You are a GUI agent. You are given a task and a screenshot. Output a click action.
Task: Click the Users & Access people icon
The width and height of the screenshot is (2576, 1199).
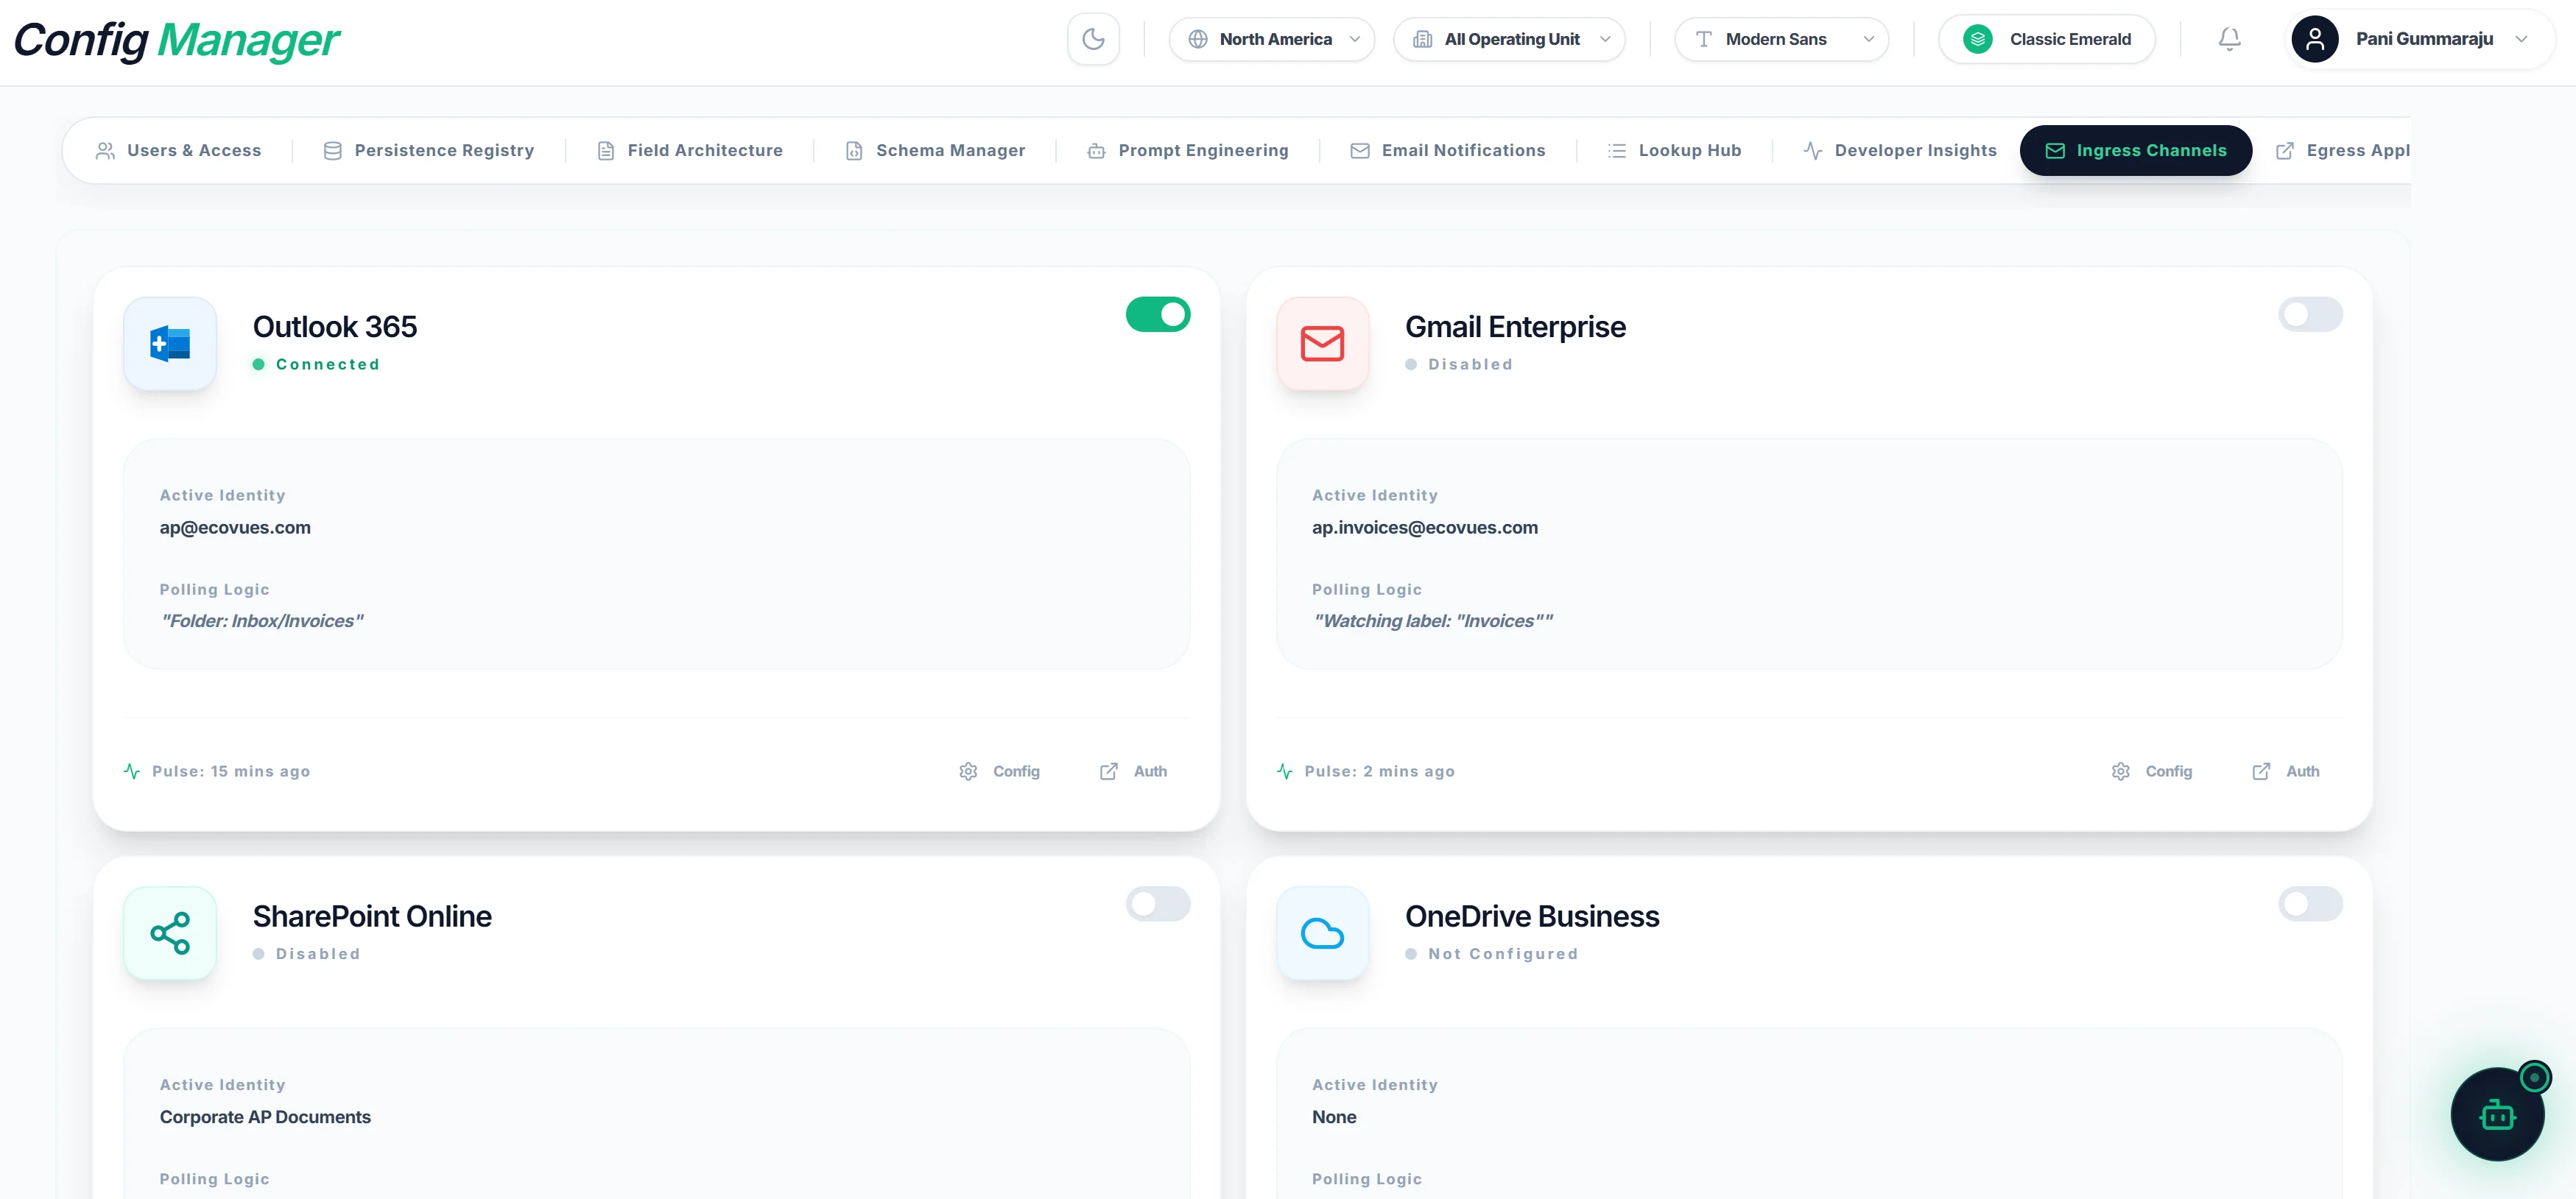point(105,151)
